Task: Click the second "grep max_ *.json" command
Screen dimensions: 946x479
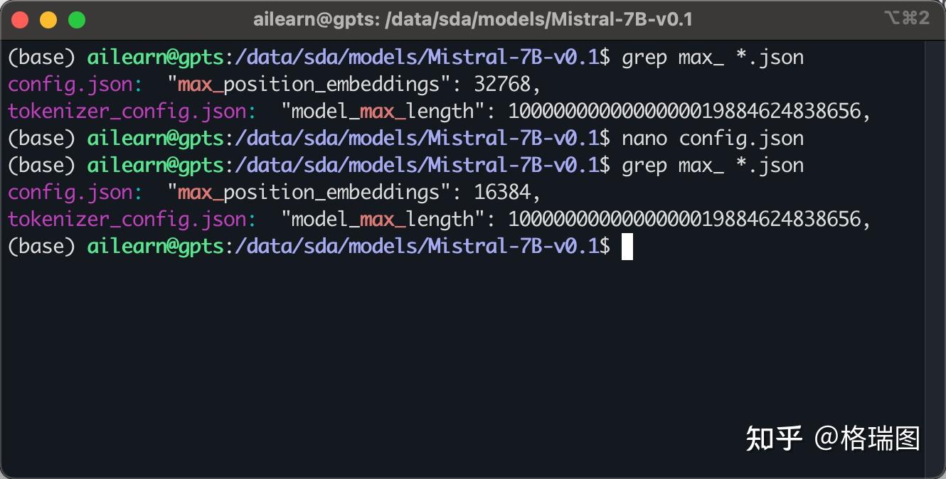Action: coord(713,165)
